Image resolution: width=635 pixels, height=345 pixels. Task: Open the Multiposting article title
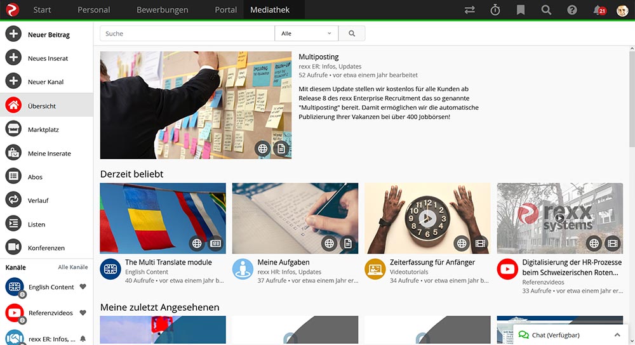[319, 57]
